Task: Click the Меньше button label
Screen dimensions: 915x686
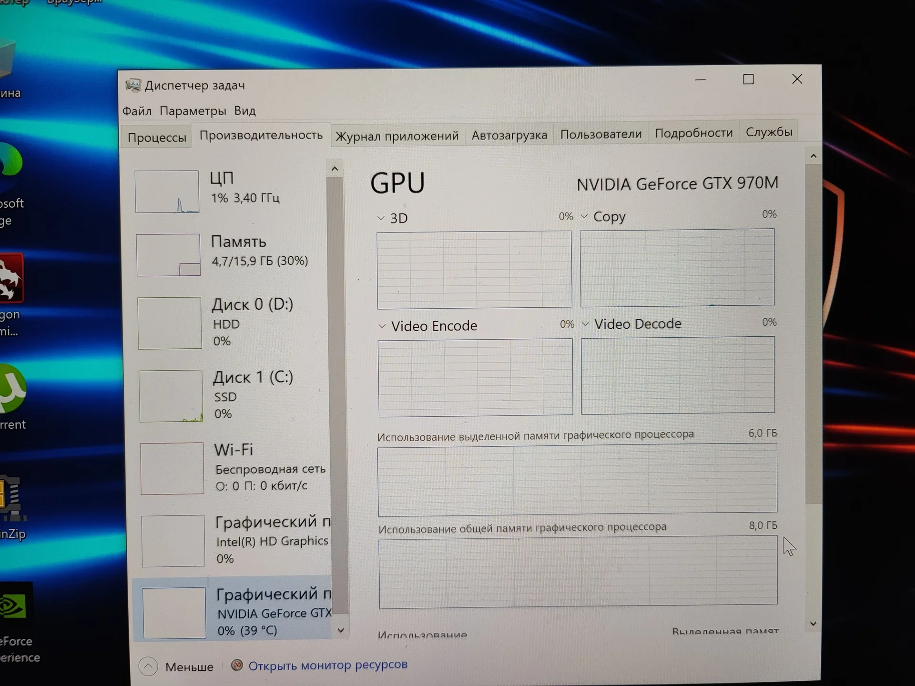Action: pos(189,667)
